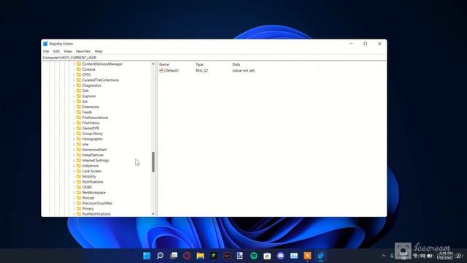The width and height of the screenshot is (467, 263).
Task: Click the registry path address bar
Action: pyautogui.click(x=214, y=58)
